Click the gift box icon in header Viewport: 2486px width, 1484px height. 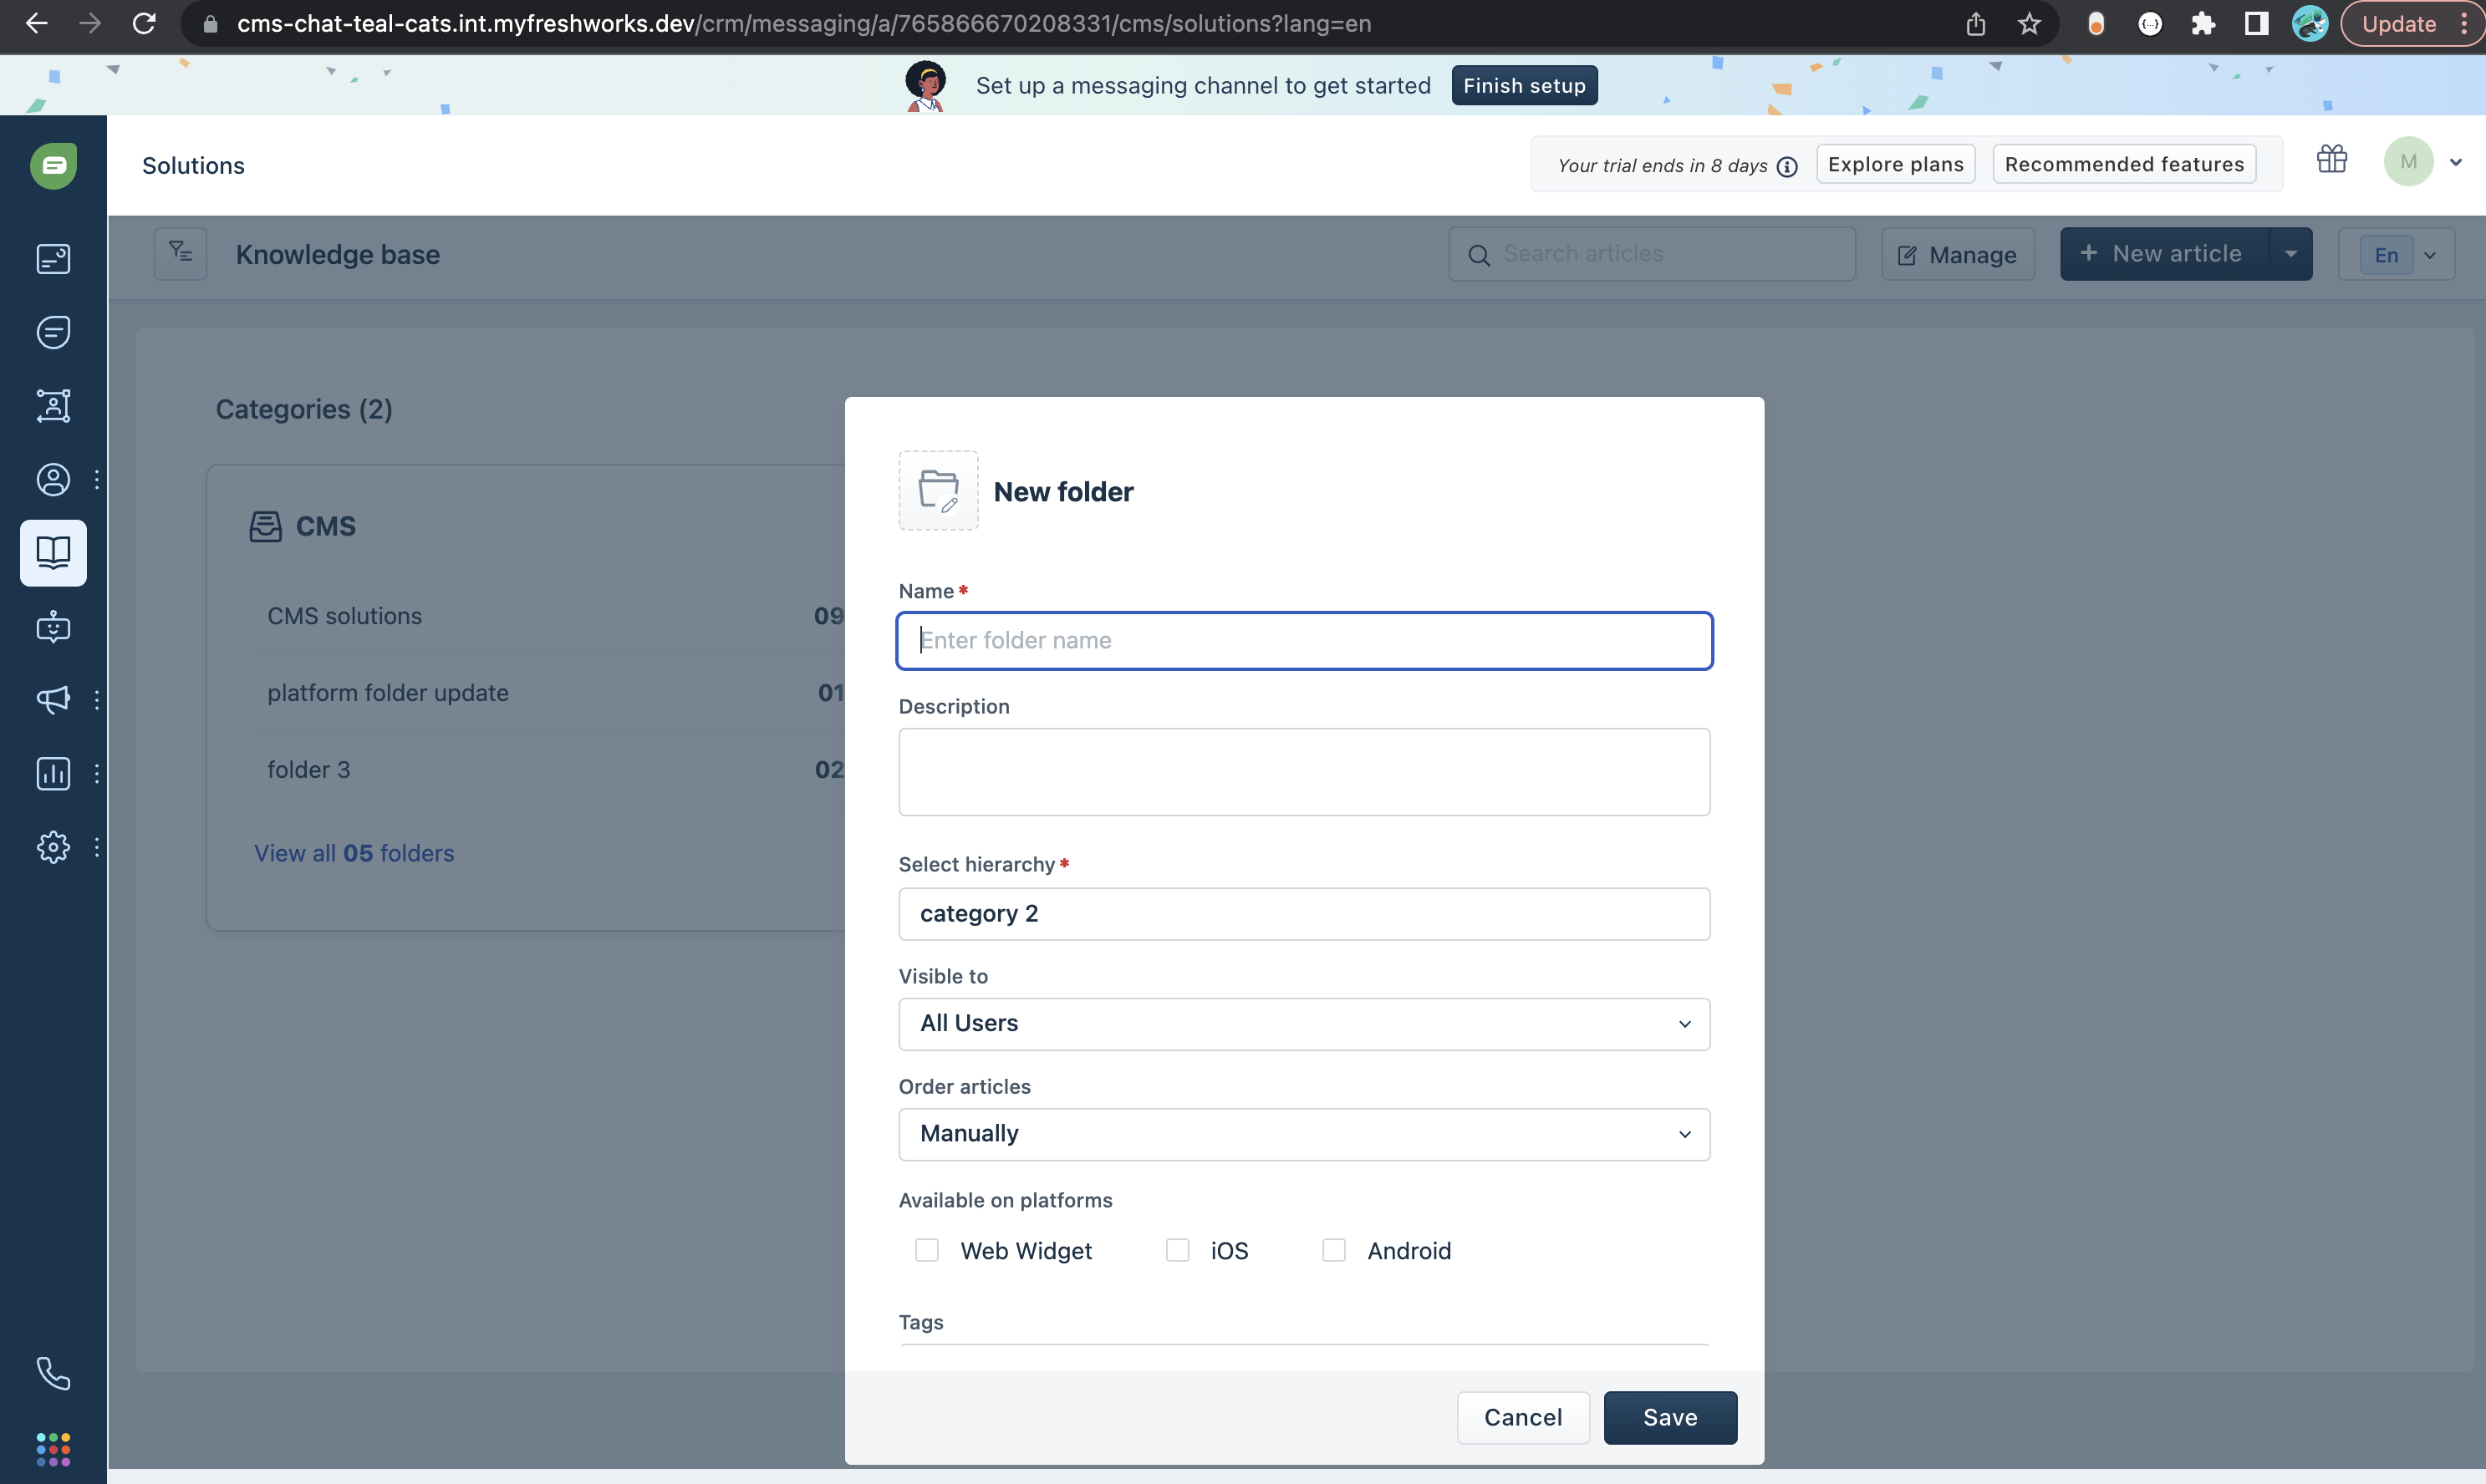coord(2331,160)
